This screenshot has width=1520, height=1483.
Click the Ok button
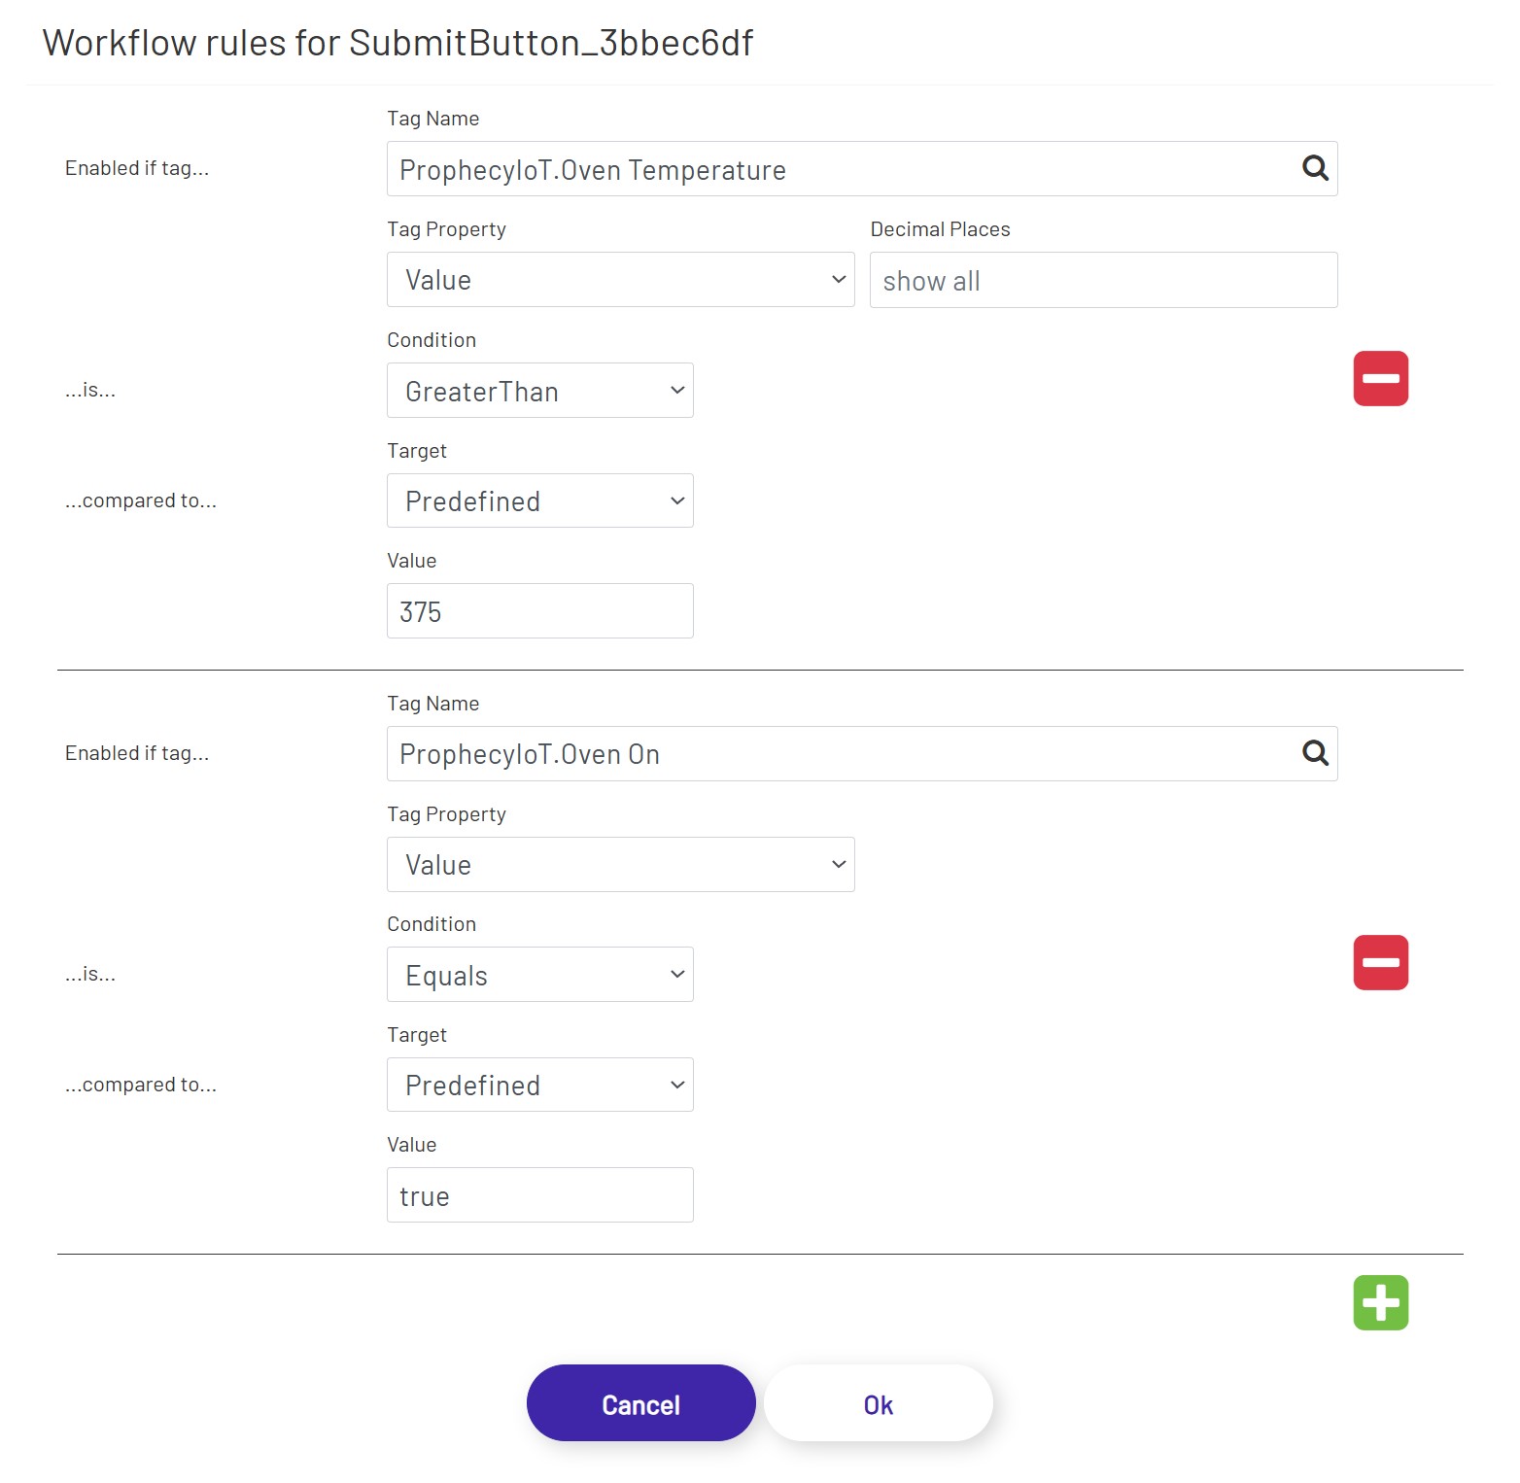877,1402
